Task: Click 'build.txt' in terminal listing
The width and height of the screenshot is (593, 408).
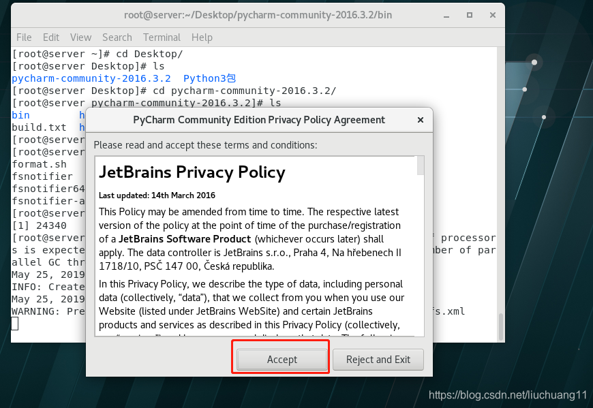Action: pos(39,127)
